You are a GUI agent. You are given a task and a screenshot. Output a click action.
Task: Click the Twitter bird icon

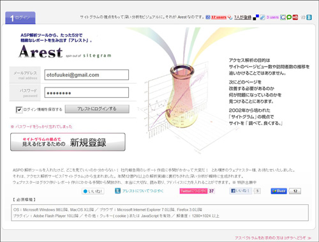[117, 191]
